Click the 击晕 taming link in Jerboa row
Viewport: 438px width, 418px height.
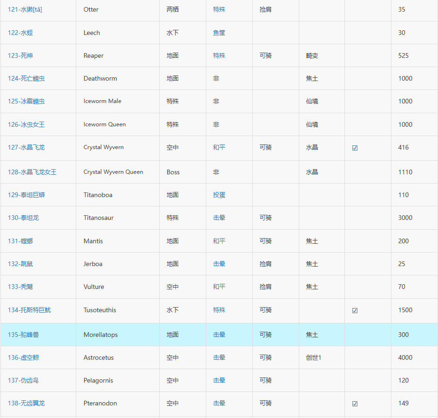pyautogui.click(x=219, y=264)
